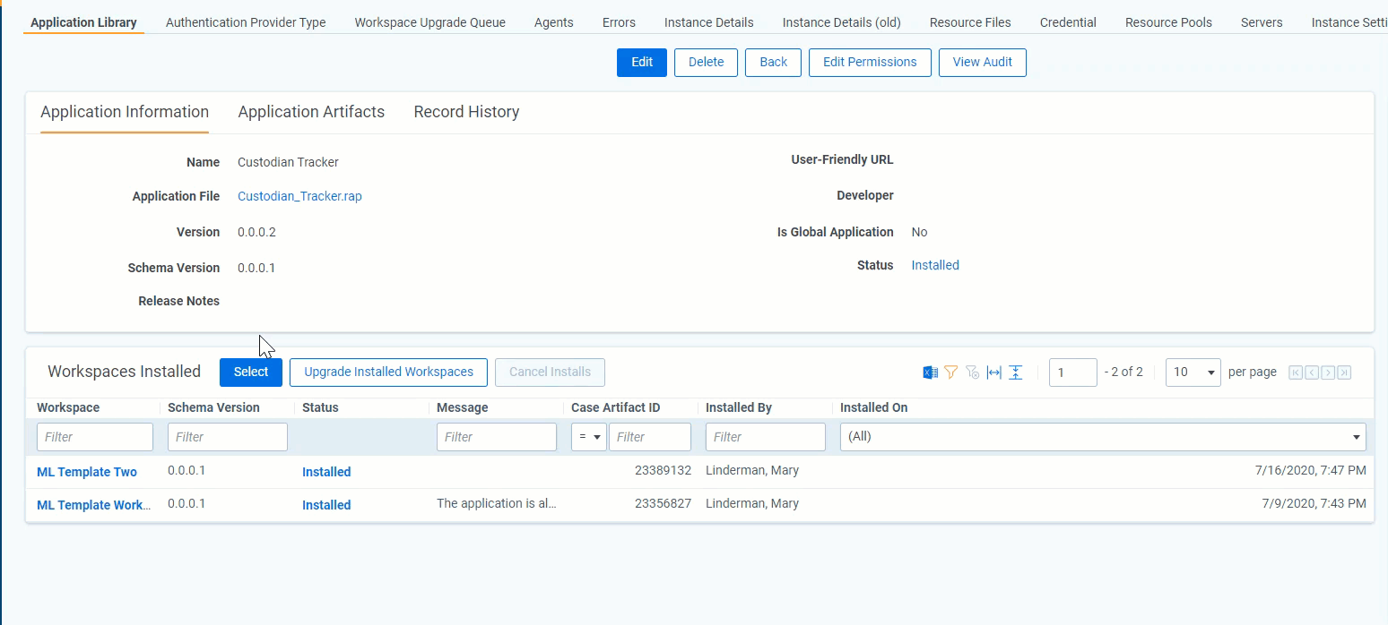Sort by the Status column header
The height and width of the screenshot is (625, 1388).
[320, 407]
